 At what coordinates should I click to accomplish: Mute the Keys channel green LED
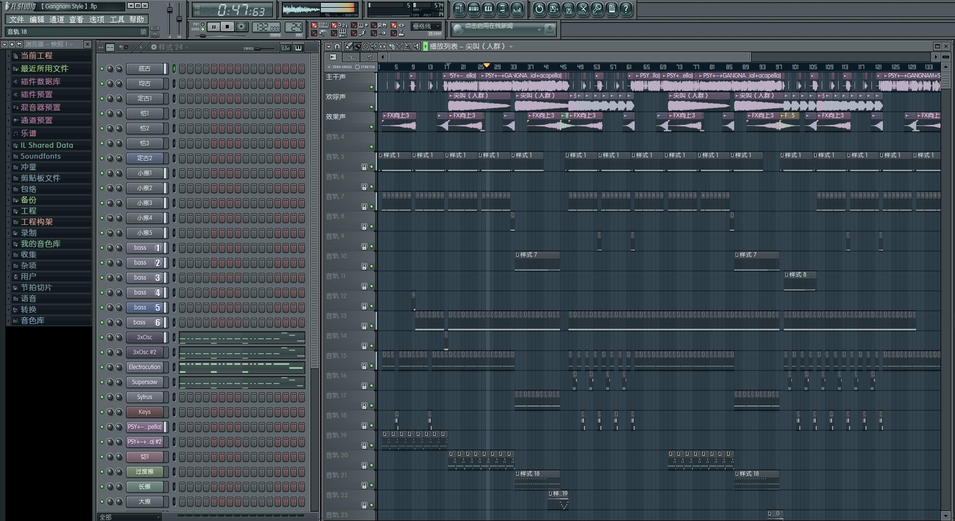(x=102, y=412)
